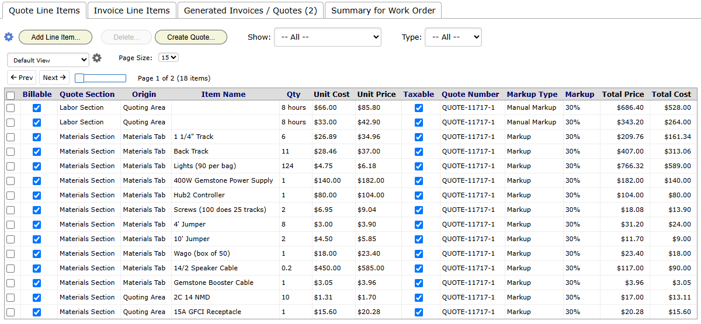
Task: Open the Show filter dropdown
Action: tap(328, 37)
